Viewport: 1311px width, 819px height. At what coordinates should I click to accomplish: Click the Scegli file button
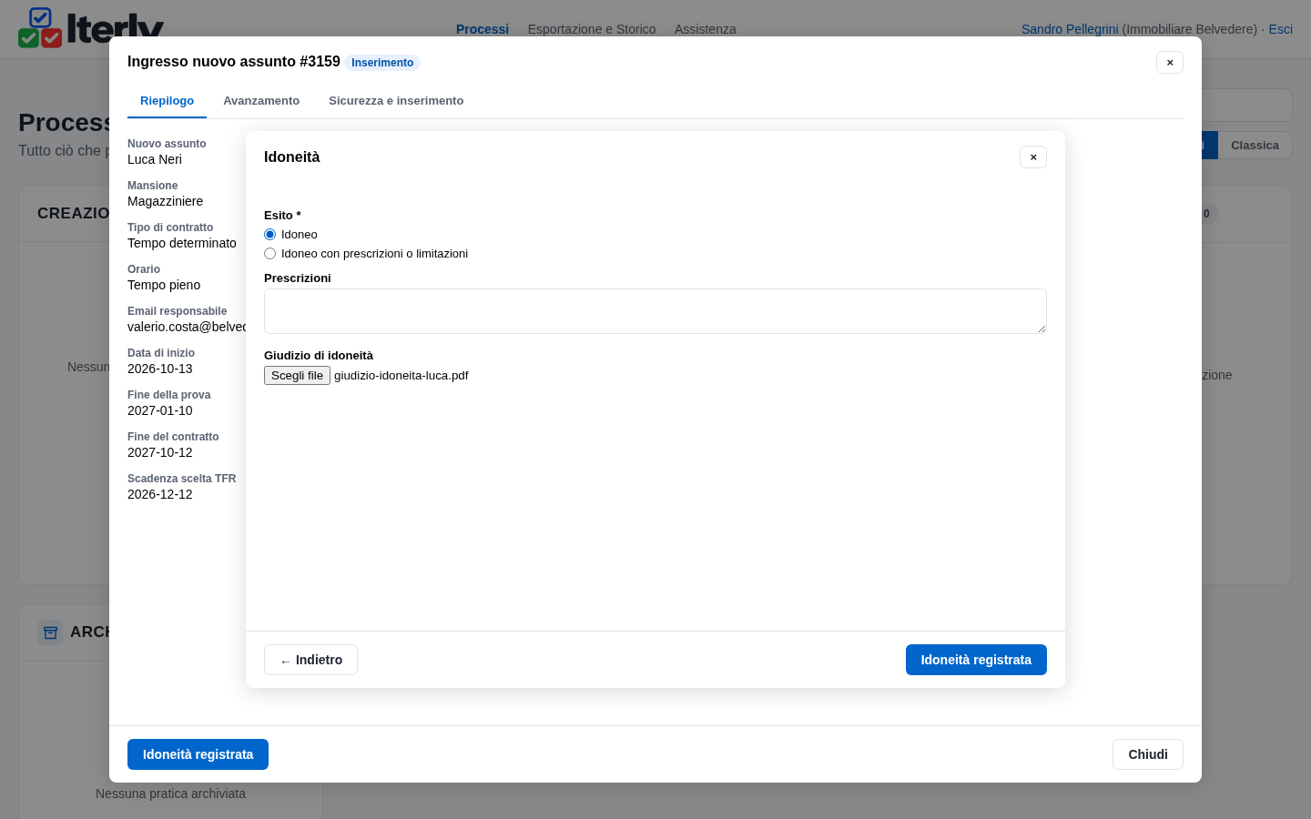point(297,376)
